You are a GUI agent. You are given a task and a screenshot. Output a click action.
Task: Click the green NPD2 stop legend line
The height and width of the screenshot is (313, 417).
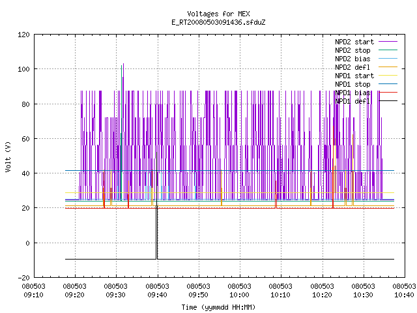click(x=388, y=50)
